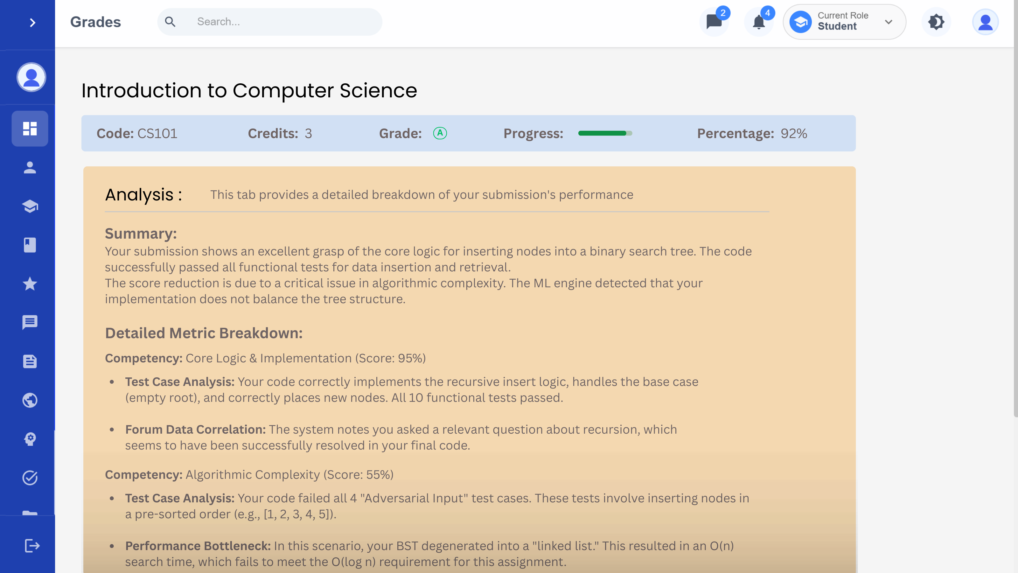The width and height of the screenshot is (1018, 573).
Task: Open the dashboard grid icon in sidebar
Action: click(30, 129)
